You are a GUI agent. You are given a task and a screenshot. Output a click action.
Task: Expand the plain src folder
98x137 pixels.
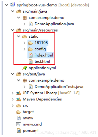[12, 106]
